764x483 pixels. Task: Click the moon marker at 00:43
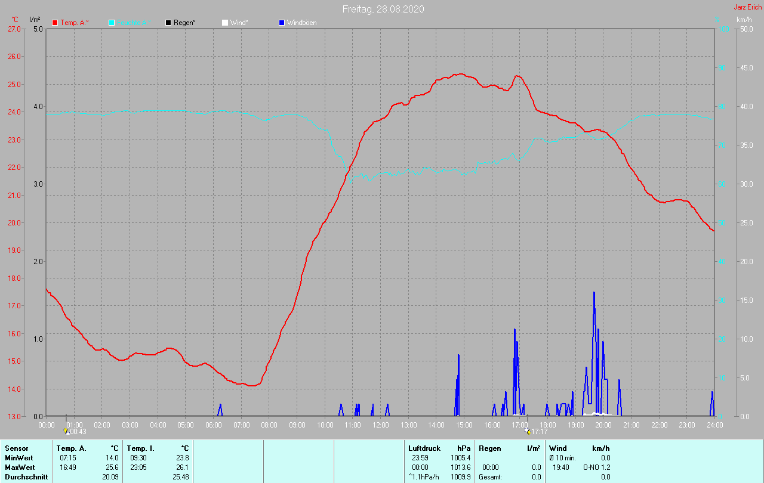coord(66,431)
